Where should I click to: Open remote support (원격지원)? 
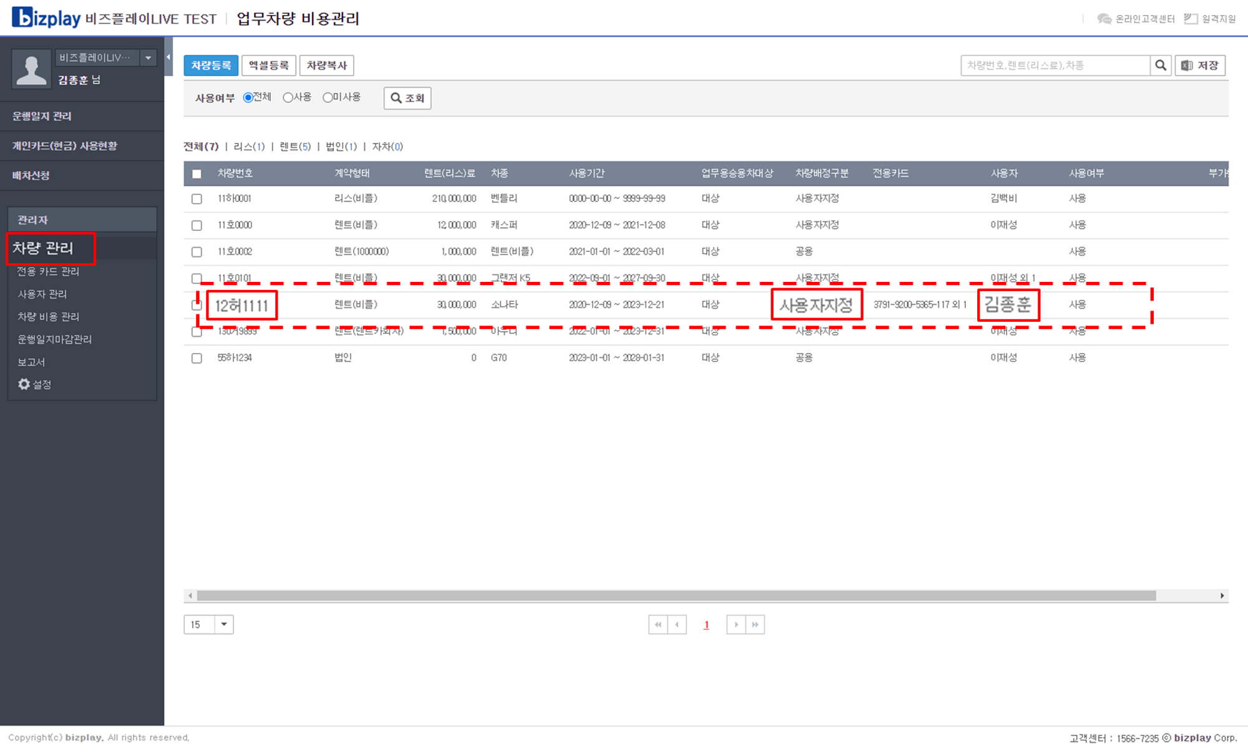click(x=1210, y=19)
